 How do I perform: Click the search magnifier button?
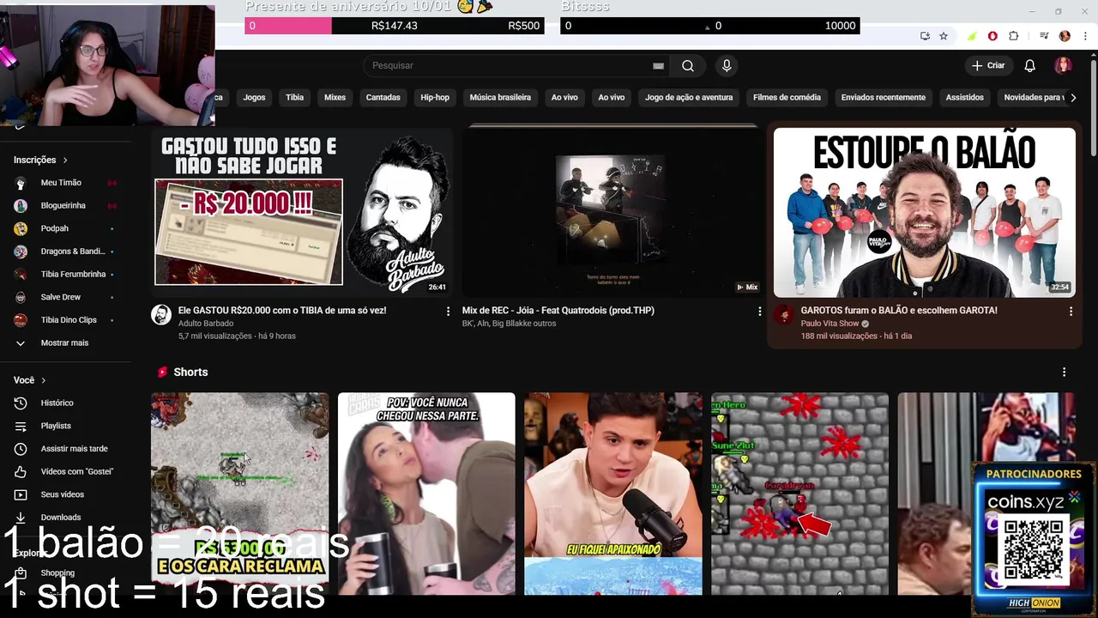click(688, 66)
